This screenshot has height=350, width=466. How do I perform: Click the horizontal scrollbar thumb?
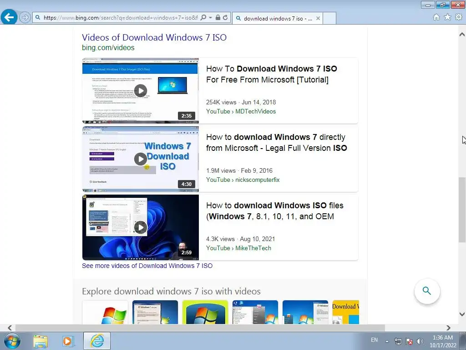(200, 328)
